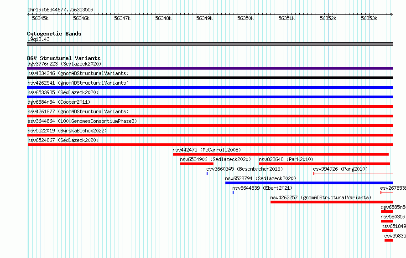Click the nsv5644839 (Ebert2021) small blue marker

click(233, 192)
